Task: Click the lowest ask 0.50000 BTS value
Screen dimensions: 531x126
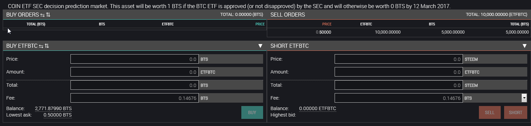Action: [58, 115]
